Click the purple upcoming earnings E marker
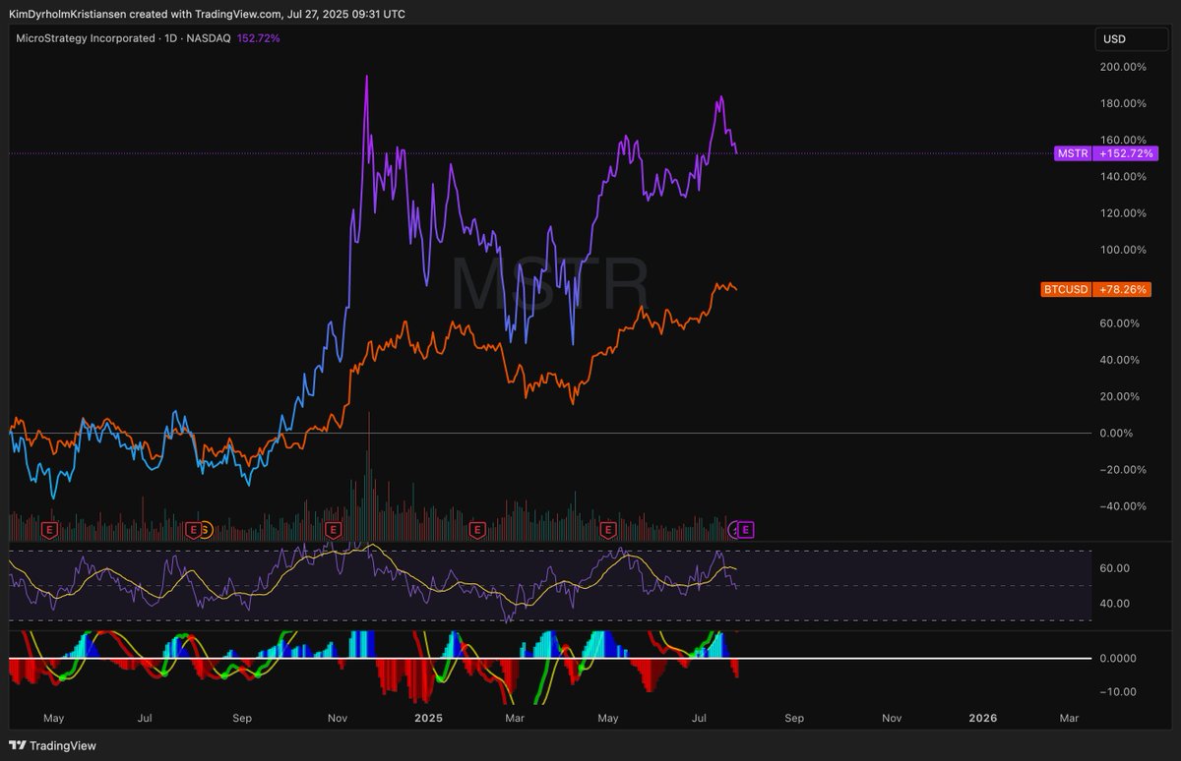The image size is (1181, 761). click(746, 530)
